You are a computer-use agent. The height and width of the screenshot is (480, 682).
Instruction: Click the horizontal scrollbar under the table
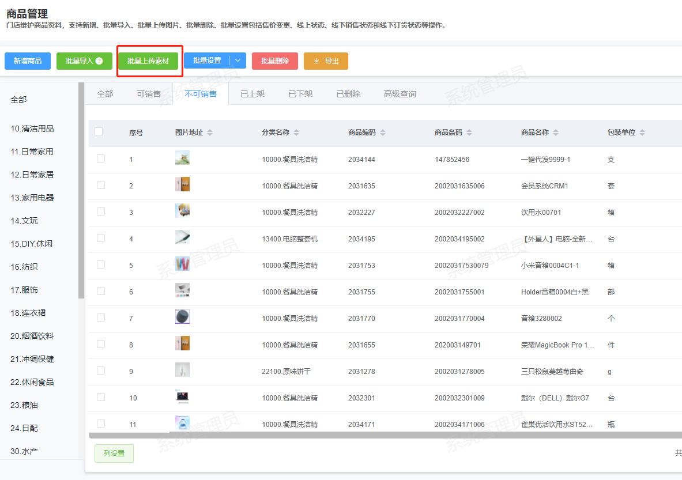[380, 435]
